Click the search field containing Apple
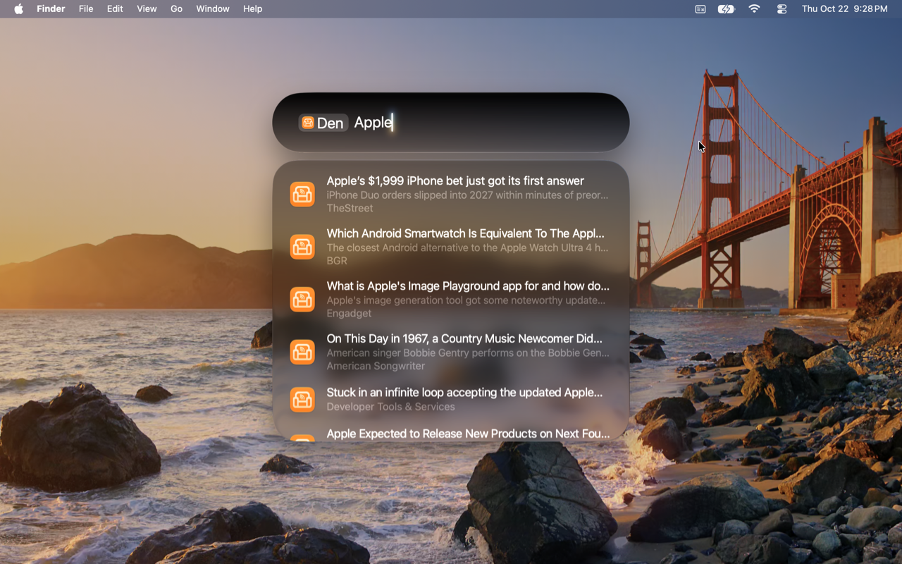Image resolution: width=902 pixels, height=564 pixels. tap(451, 123)
